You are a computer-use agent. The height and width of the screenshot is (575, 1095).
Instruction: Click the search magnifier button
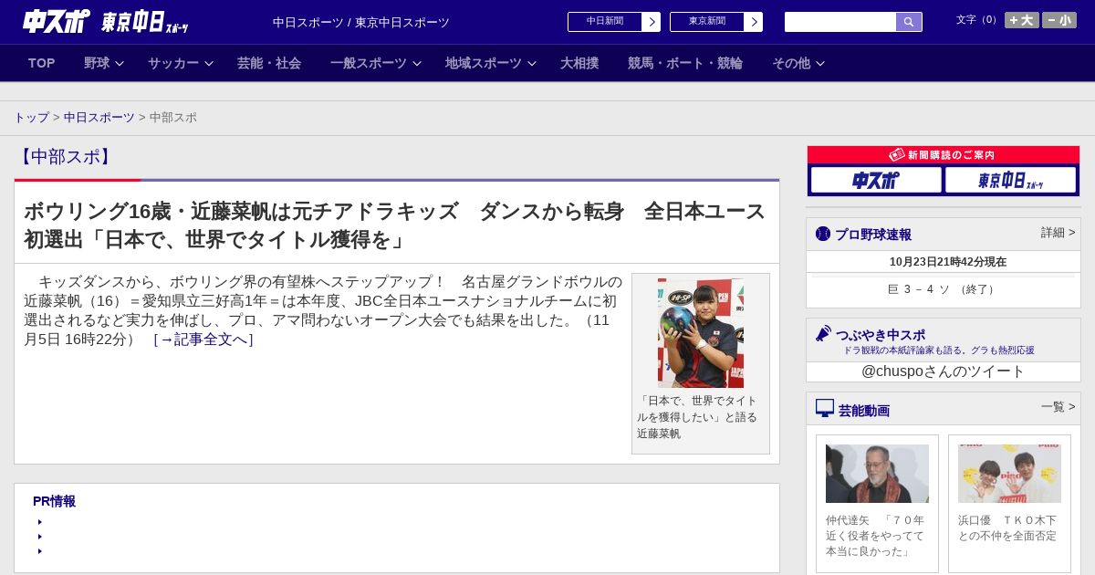909,22
